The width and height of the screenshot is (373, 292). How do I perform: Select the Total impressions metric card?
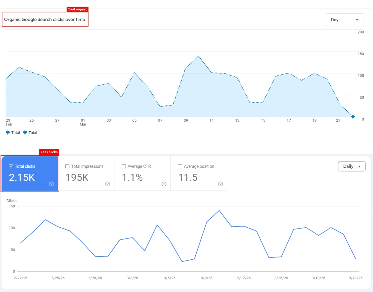tap(86, 174)
